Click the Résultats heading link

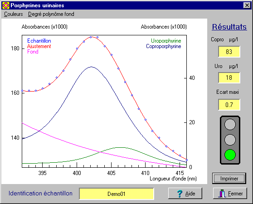229,27
